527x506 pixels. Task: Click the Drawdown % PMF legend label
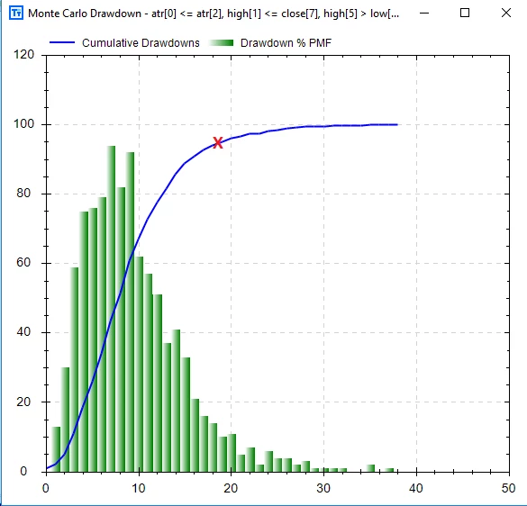point(286,43)
